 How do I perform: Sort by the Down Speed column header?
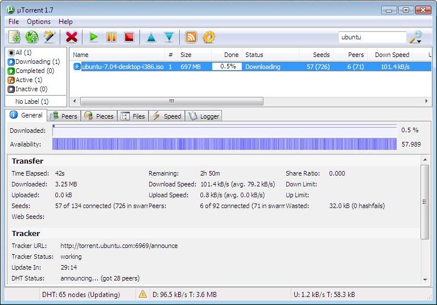pyautogui.click(x=390, y=55)
